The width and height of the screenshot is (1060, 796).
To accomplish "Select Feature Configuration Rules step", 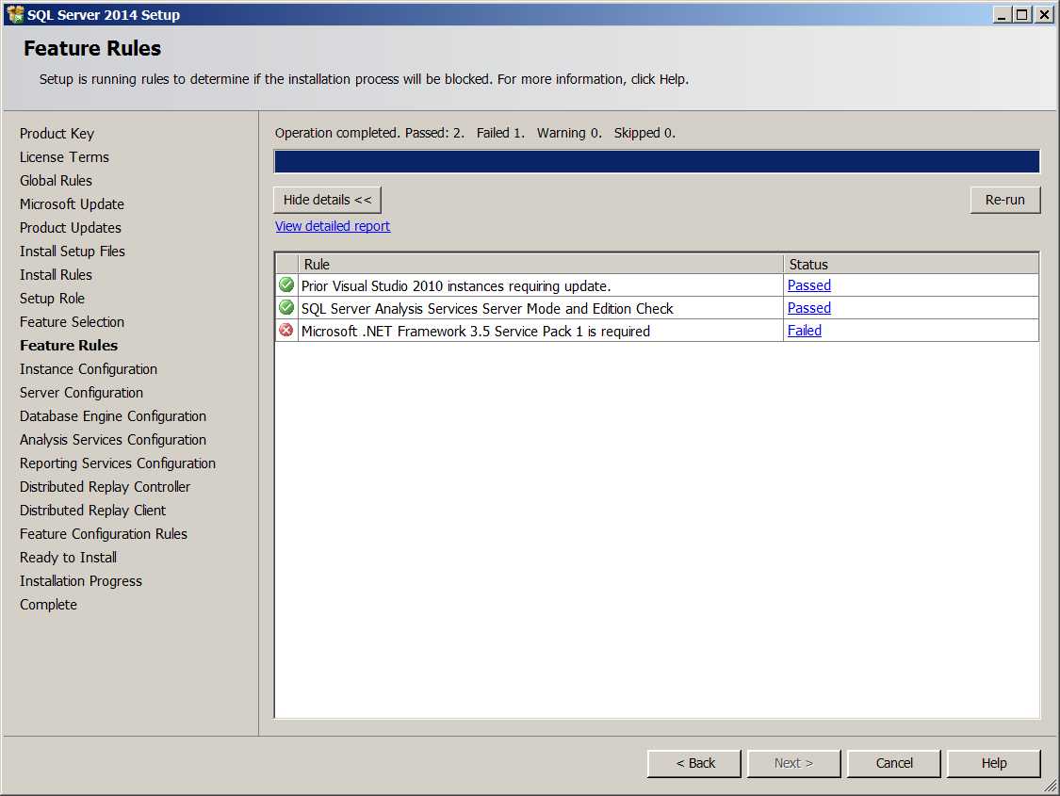I will point(104,534).
